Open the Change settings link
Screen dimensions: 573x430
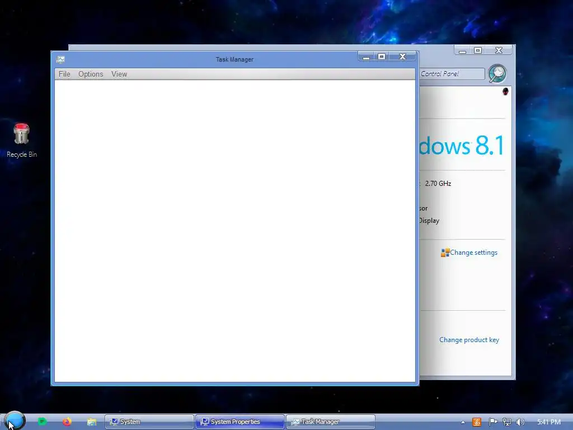click(x=473, y=253)
